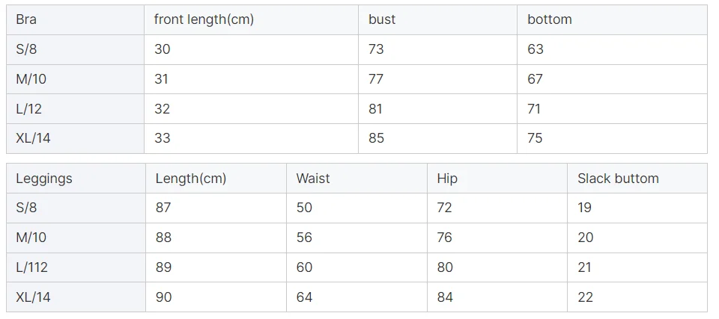Click the bottom column header in Bra table
The height and width of the screenshot is (319, 719).
pos(549,19)
